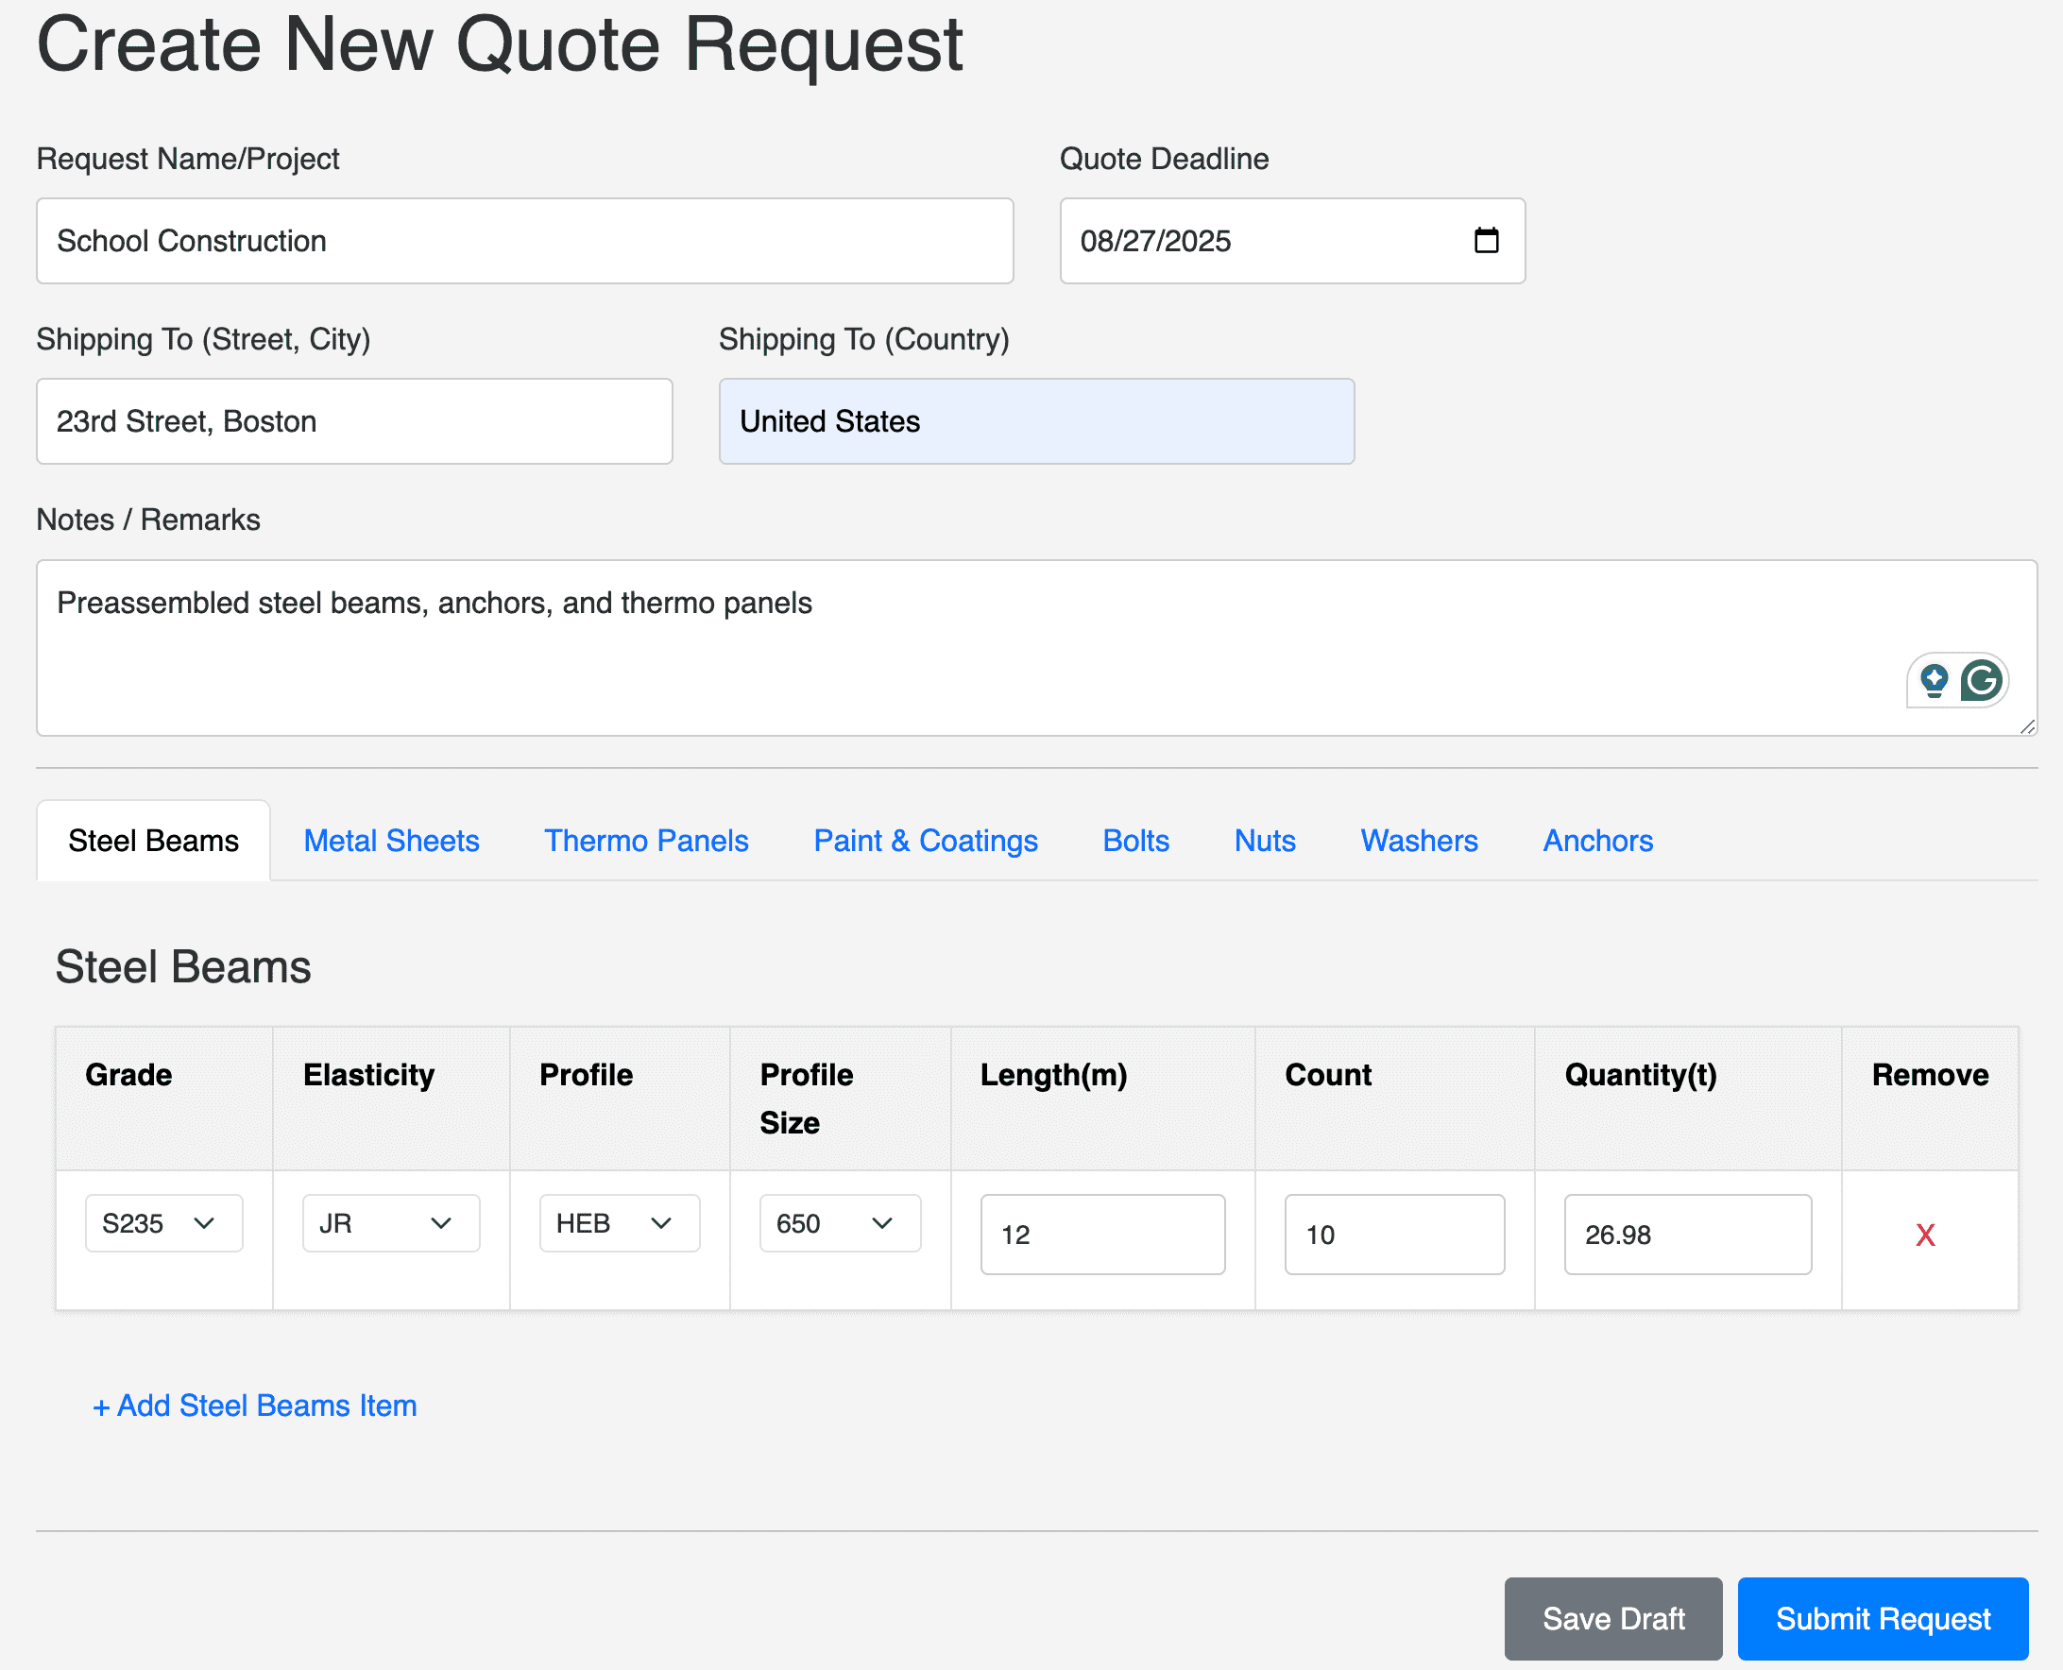
Task: Click the Grammarly icon in the Notes field
Action: coord(1981,680)
